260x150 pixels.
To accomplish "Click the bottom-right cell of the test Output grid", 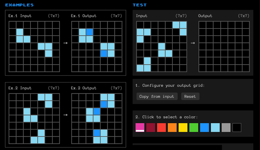I will pyautogui.click(x=246, y=68).
